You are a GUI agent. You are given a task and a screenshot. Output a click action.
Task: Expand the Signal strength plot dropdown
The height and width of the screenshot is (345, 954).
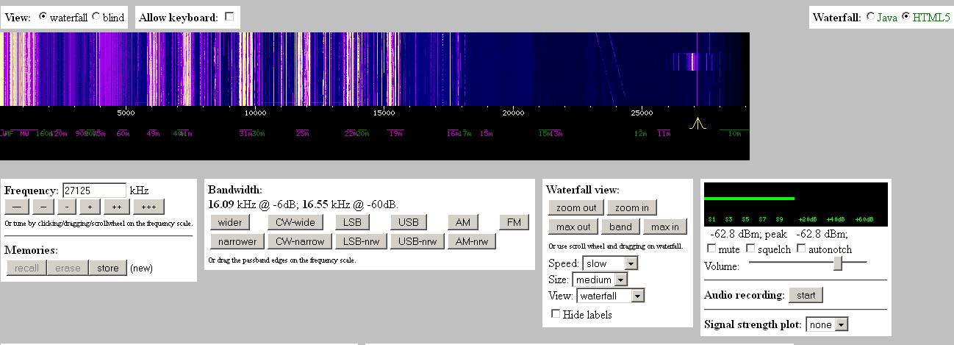[x=827, y=324]
